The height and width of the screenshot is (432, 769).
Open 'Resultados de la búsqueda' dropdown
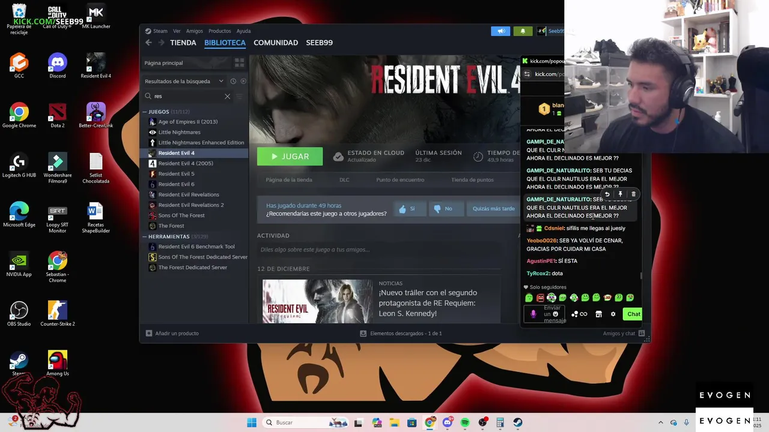pos(184,81)
